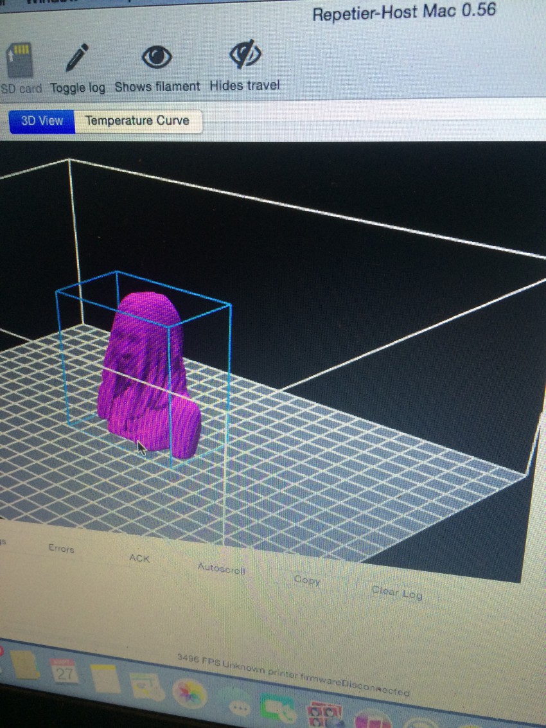Image resolution: width=546 pixels, height=728 pixels.
Task: Open the yellow Notes app in Dock
Action: tap(104, 680)
